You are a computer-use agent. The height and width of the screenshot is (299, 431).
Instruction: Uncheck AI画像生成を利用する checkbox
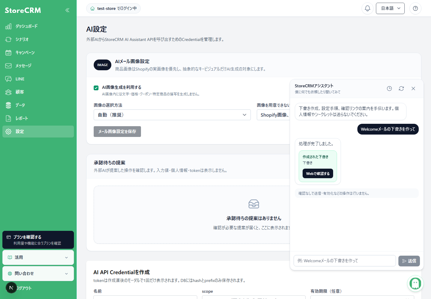96,88
